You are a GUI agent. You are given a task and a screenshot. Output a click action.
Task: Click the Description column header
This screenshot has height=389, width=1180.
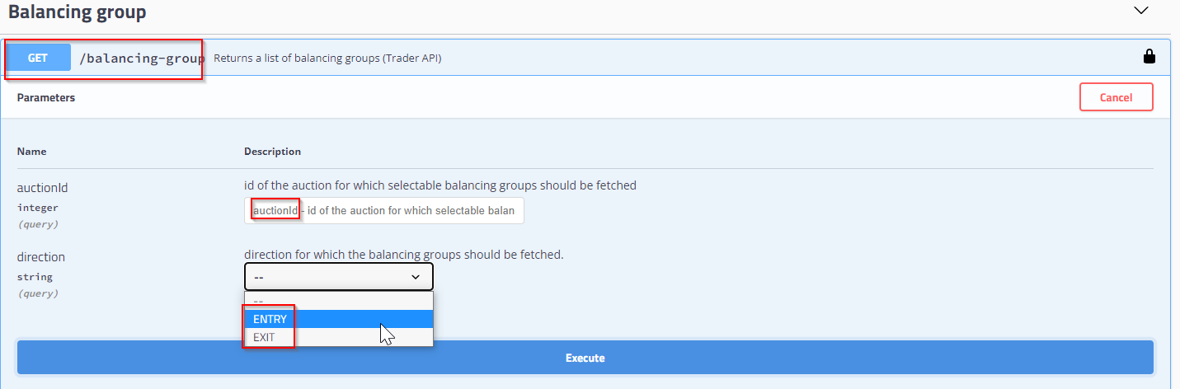click(x=272, y=152)
